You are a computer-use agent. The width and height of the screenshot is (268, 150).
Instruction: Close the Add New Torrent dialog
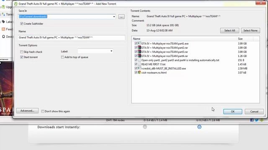(261, 3)
